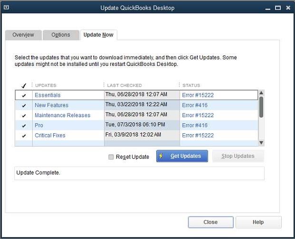Viewport: 295px width, 239px height.
Task: Click the updates list scroll-down arrow
Action: pos(261,143)
